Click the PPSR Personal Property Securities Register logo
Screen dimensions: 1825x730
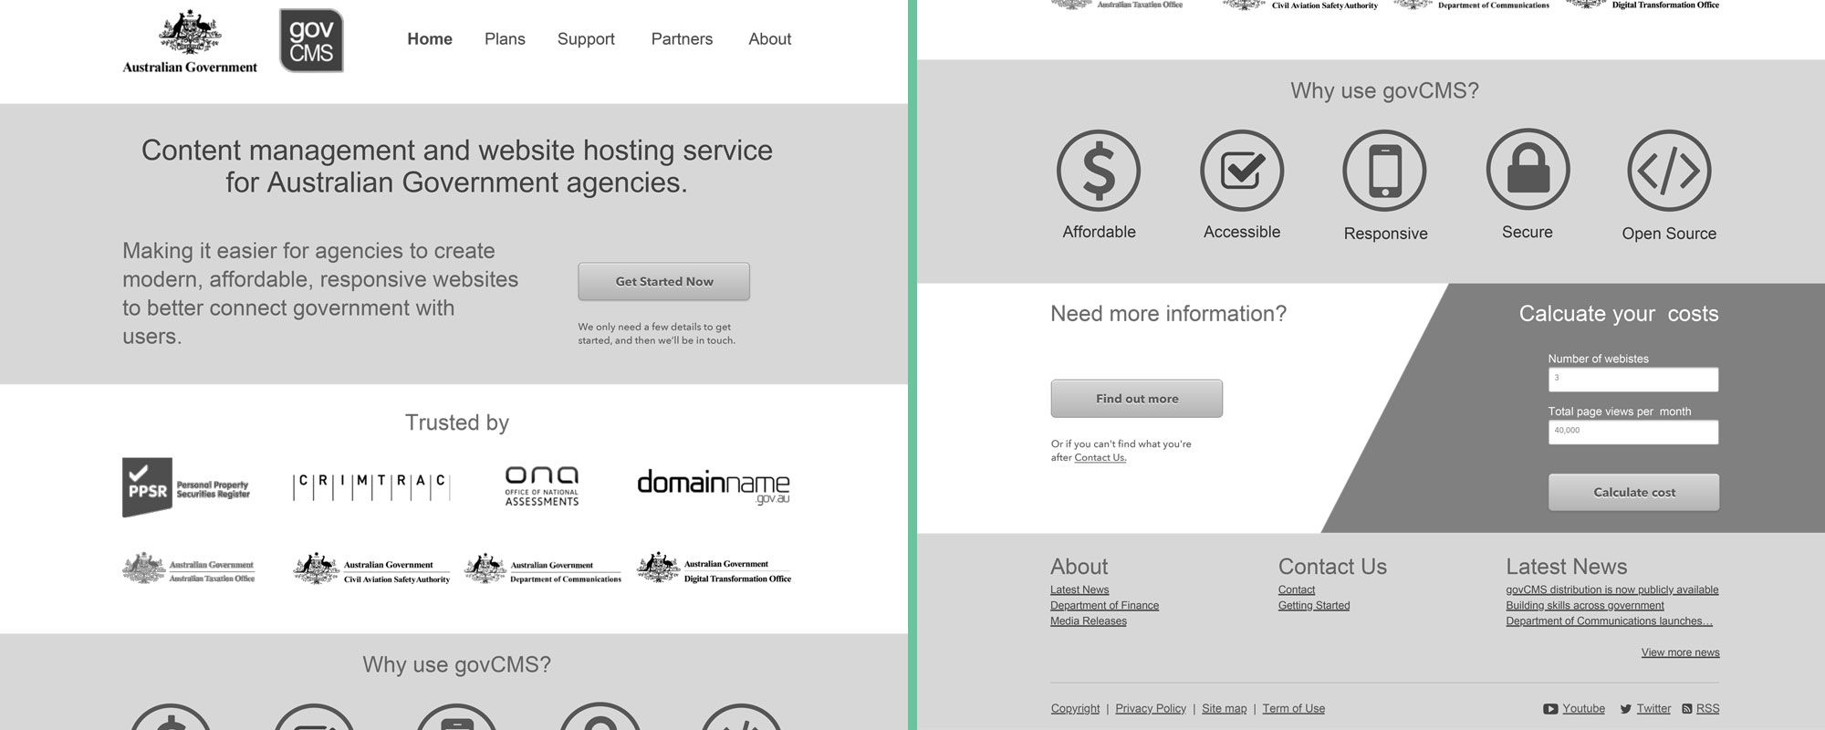186,487
